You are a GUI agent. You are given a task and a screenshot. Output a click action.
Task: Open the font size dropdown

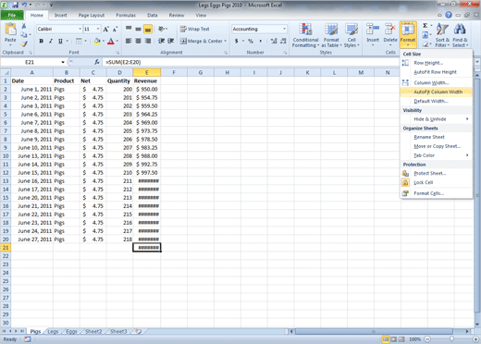point(98,29)
